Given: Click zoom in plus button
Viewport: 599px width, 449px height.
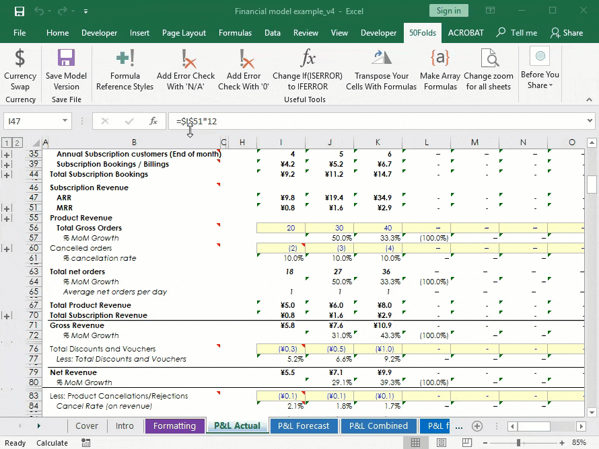Looking at the screenshot, I should tap(562, 443).
